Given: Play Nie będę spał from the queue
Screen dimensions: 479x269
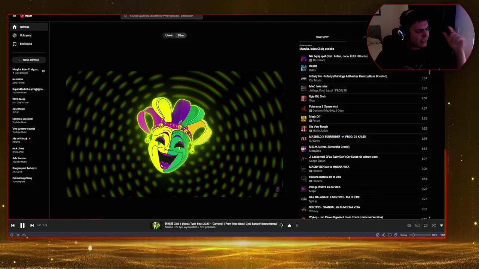Looking at the screenshot, I should tap(364, 58).
